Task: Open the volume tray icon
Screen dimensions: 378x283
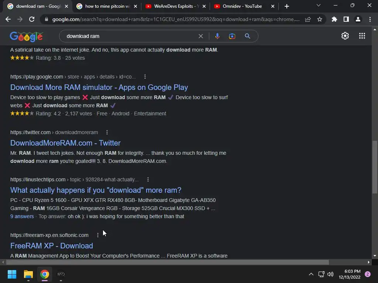Action: point(330,274)
